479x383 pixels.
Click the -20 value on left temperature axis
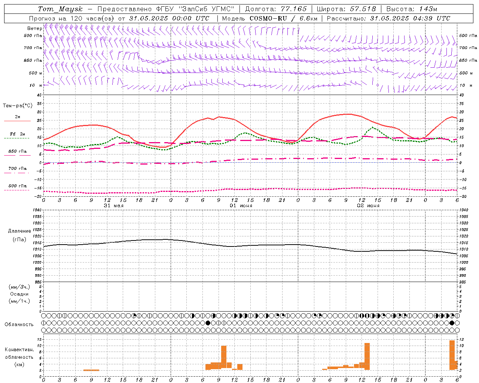pos(38,196)
